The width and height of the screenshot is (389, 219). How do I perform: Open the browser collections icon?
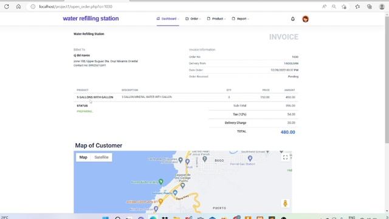point(370,7)
